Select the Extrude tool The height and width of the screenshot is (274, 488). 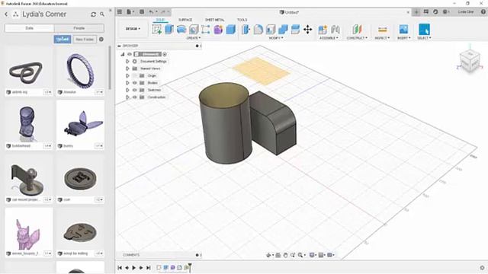point(169,30)
